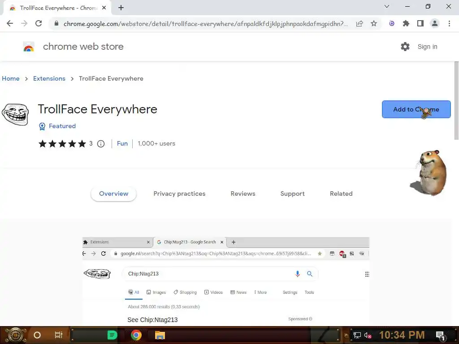View site information lock icon

(56, 23)
